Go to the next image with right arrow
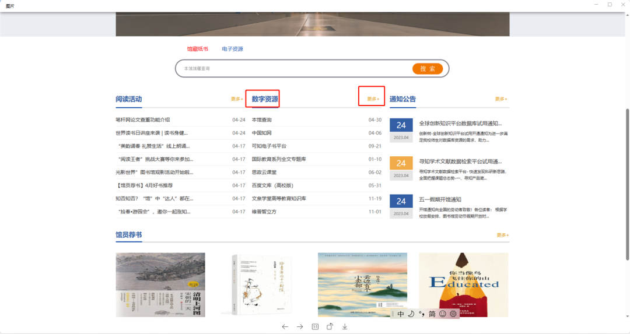Screen dimensions: 630x334 [300, 327]
